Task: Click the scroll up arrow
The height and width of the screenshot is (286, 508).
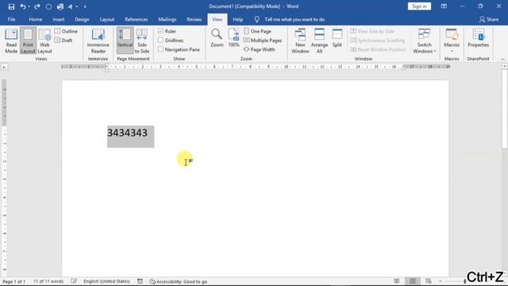Action: point(505,66)
